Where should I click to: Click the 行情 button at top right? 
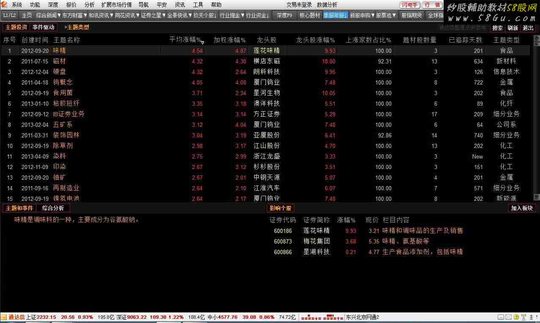[x=432, y=5]
